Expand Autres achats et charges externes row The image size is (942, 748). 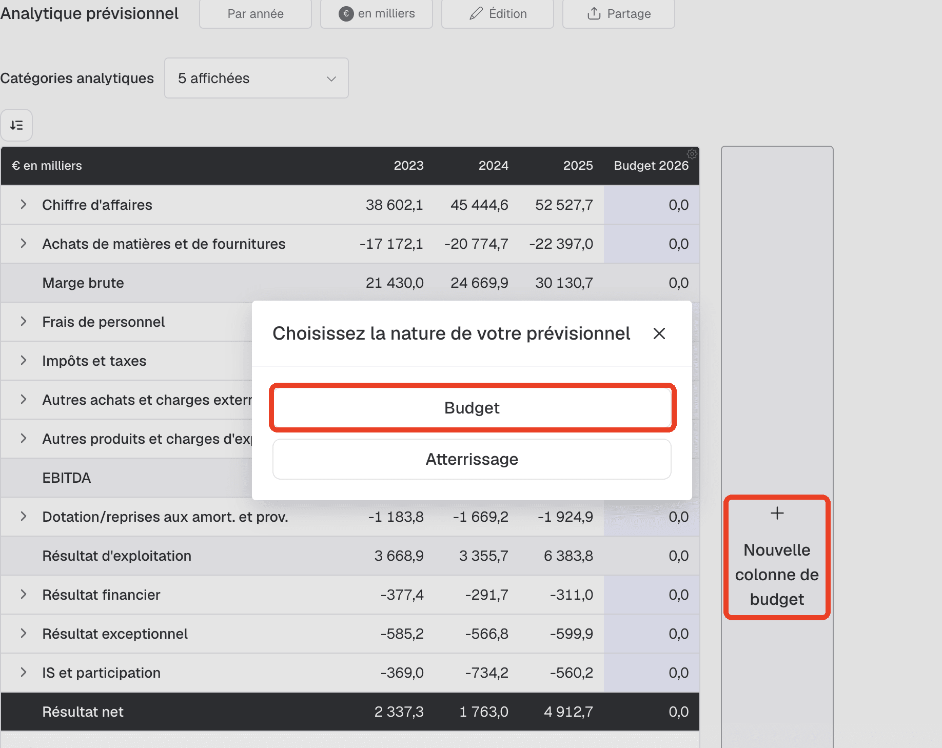24,399
